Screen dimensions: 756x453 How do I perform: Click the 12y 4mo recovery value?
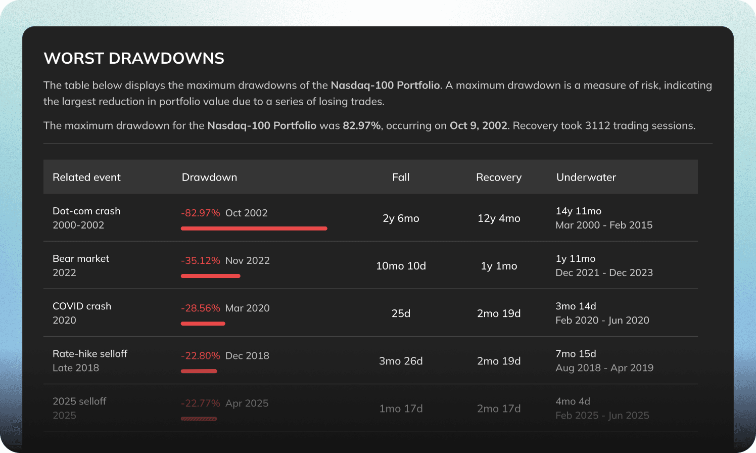499,218
